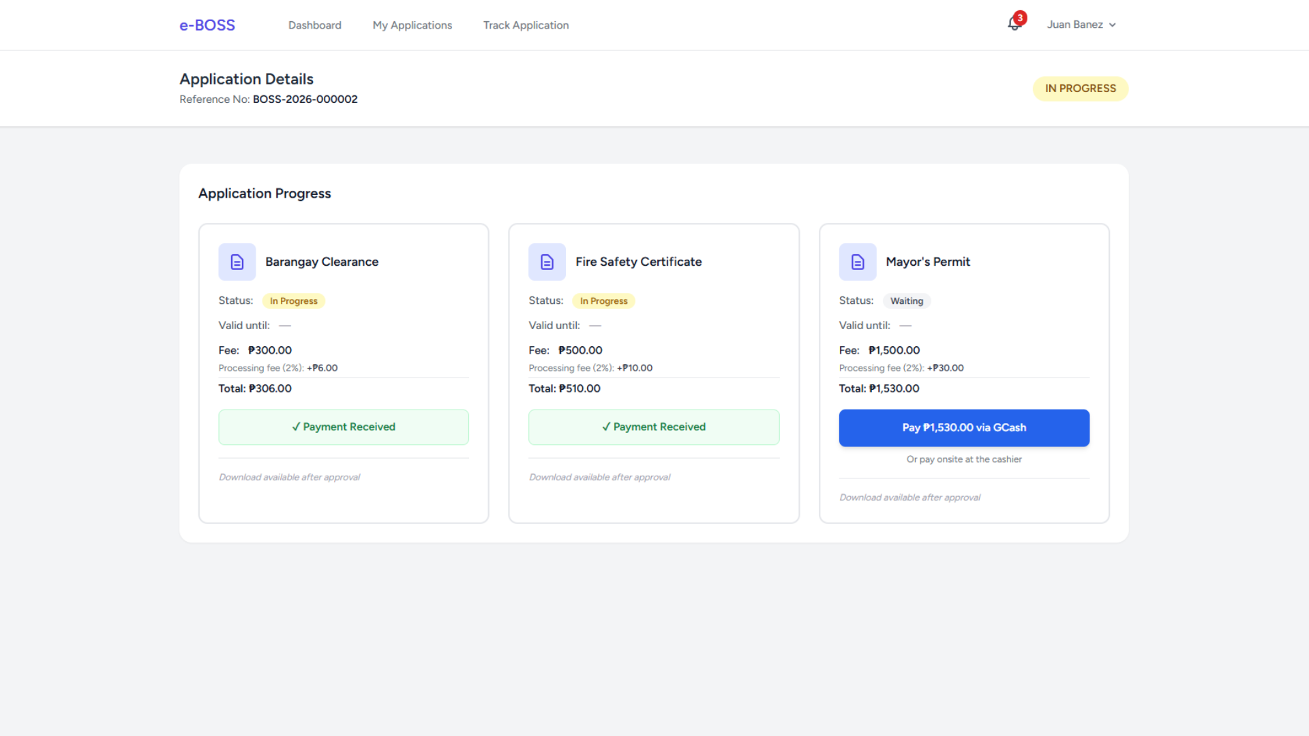This screenshot has width=1309, height=736.
Task: Click the Mayor's Permit document icon
Action: point(857,262)
